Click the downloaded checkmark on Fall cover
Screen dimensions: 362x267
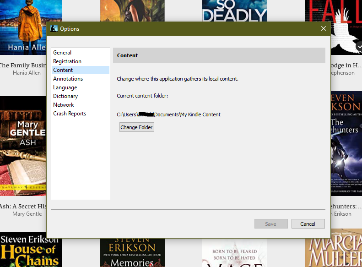pyautogui.click(x=359, y=46)
